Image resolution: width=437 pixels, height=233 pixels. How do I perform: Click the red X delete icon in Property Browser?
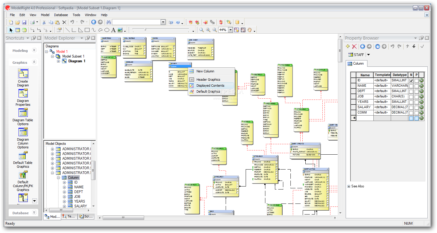354,46
